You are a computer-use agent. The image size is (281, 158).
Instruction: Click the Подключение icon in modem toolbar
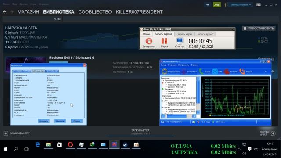click(164, 72)
